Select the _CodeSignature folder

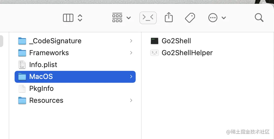[55, 41]
